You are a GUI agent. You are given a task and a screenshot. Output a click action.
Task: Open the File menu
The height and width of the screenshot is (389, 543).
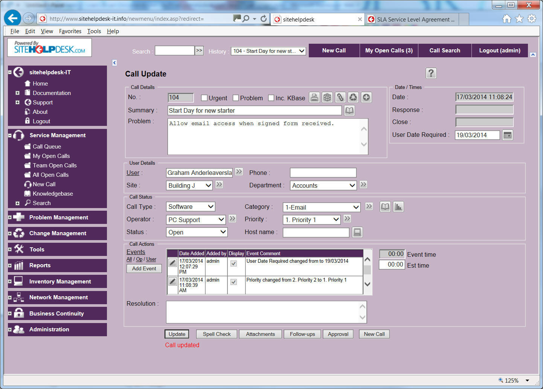[15, 31]
